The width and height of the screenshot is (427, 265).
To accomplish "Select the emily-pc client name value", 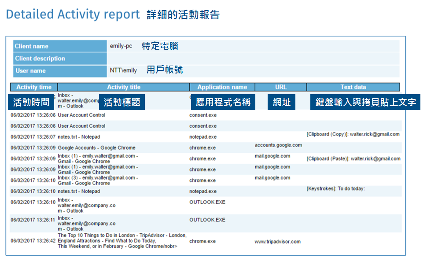I will [121, 46].
